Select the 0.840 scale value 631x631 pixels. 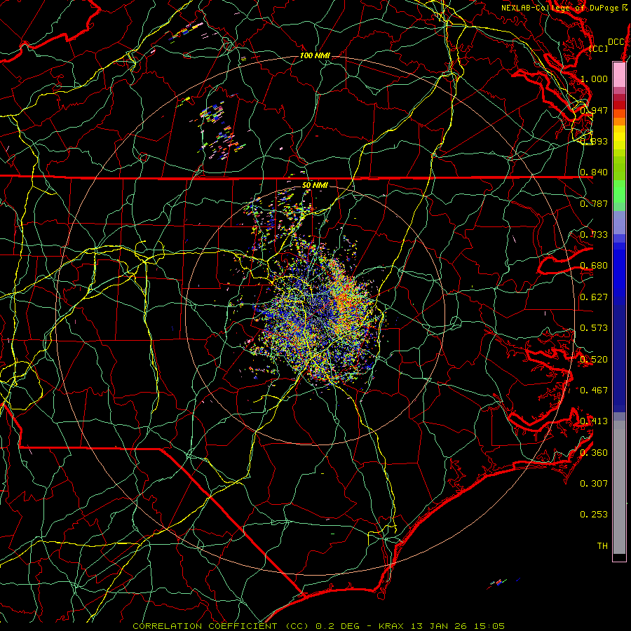tap(594, 172)
